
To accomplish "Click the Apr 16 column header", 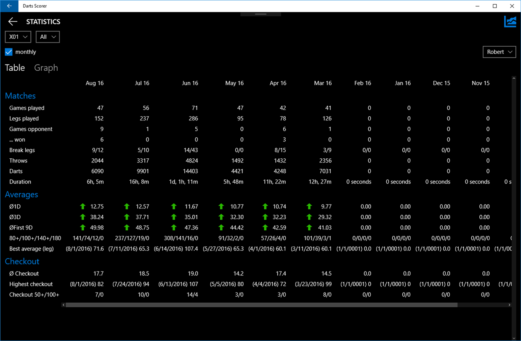I will (x=278, y=83).
